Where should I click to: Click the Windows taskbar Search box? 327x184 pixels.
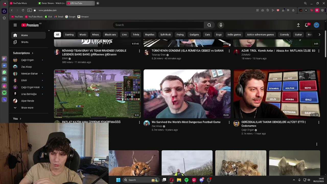[x=141, y=180]
